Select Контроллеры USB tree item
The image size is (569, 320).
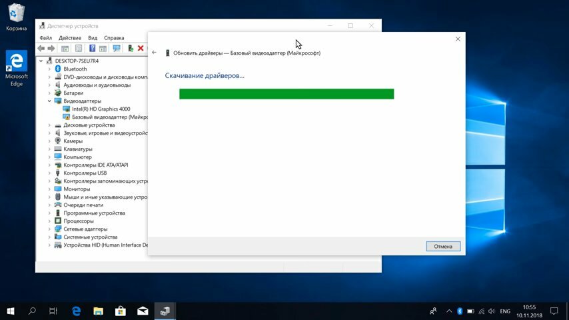(85, 173)
